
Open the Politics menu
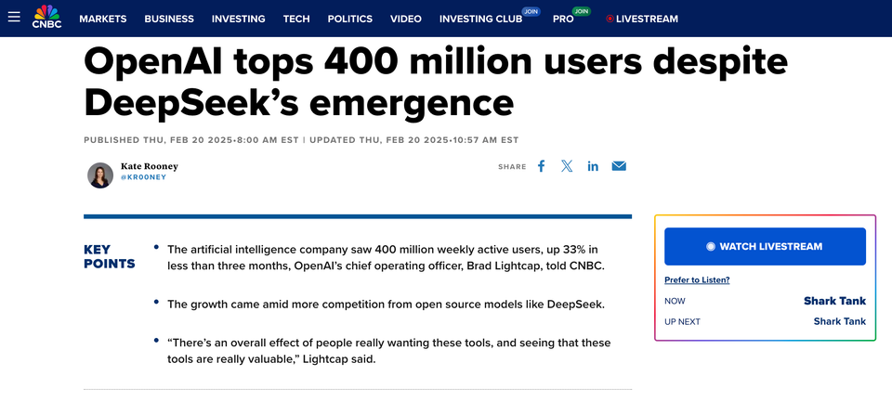pyautogui.click(x=350, y=19)
